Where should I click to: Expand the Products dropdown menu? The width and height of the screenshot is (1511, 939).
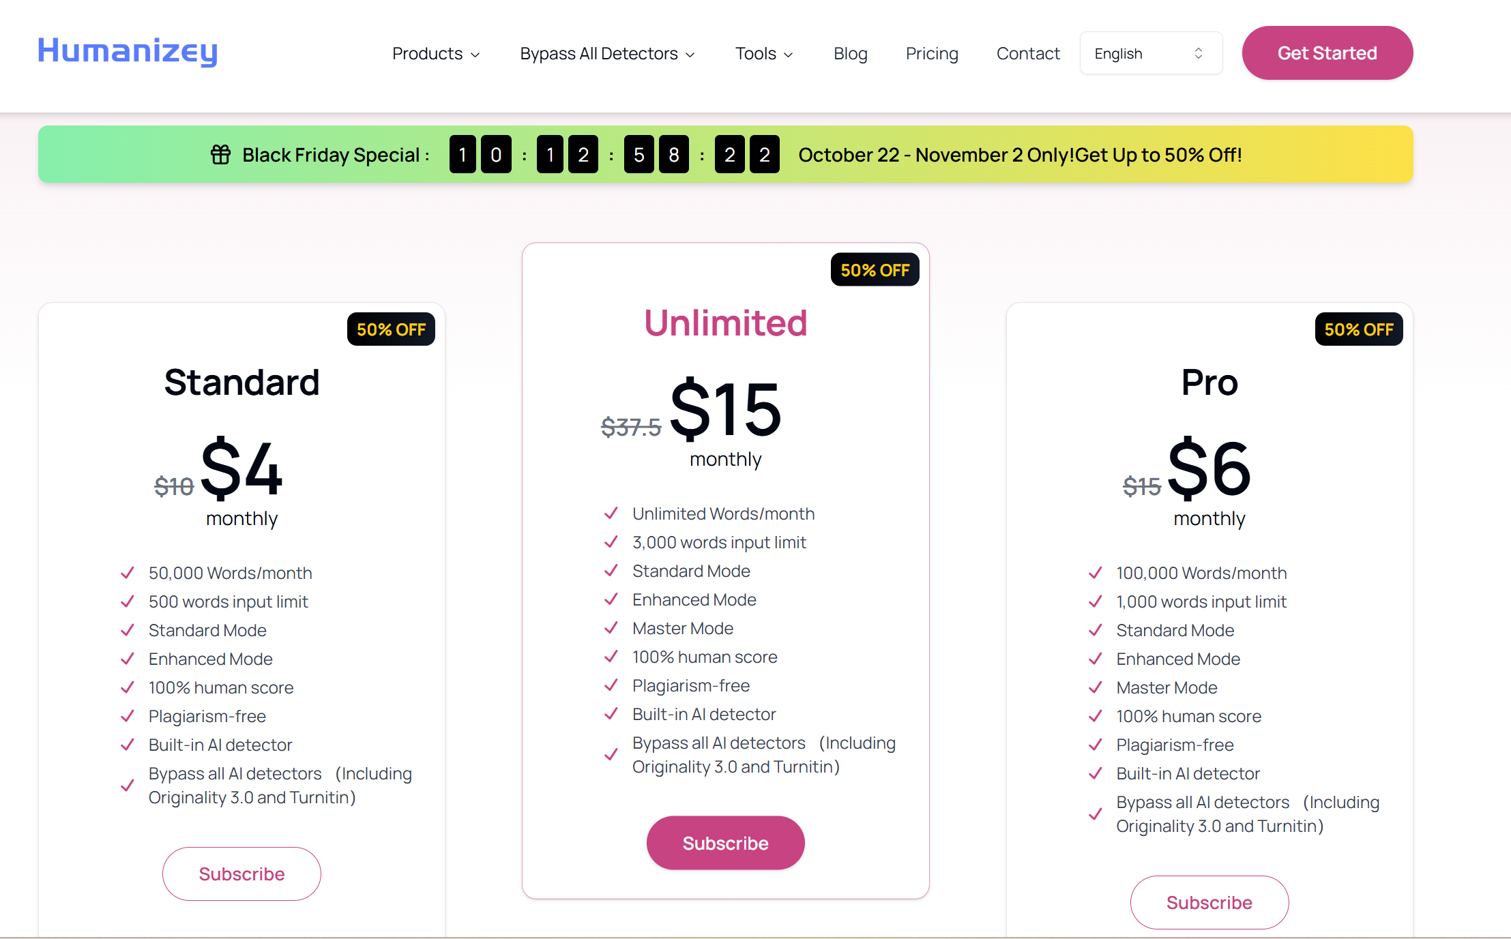tap(436, 54)
